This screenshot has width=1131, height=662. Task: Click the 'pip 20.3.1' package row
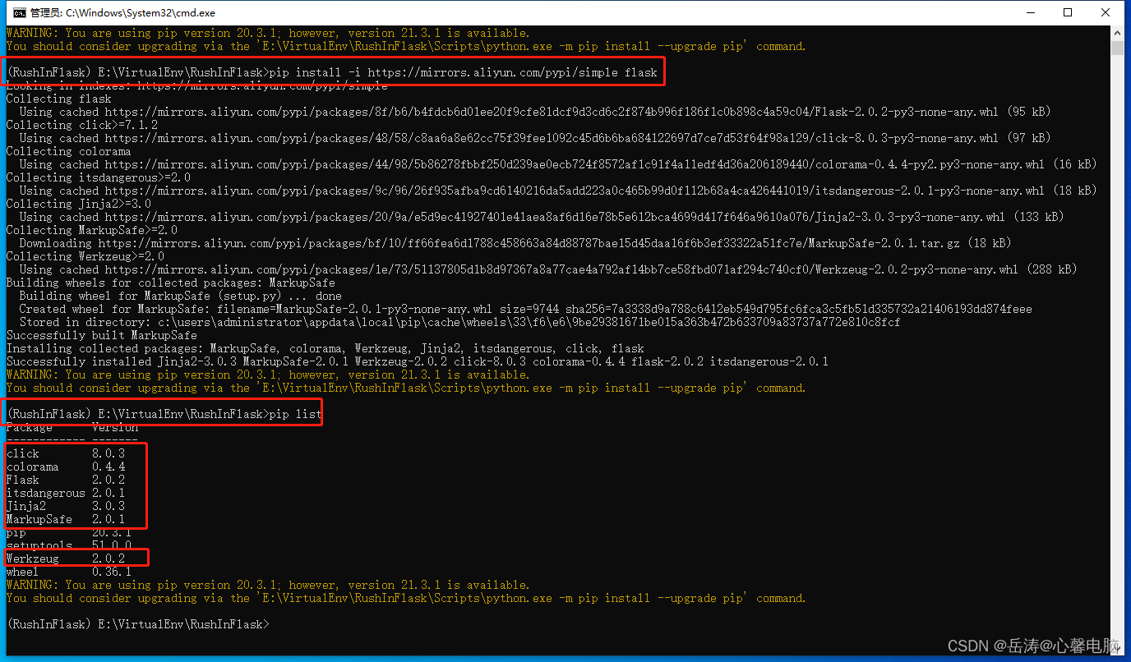click(x=69, y=532)
